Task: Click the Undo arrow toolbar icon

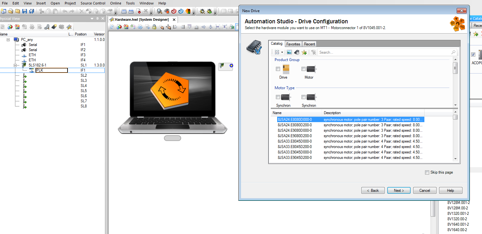Action: pyautogui.click(x=65, y=11)
